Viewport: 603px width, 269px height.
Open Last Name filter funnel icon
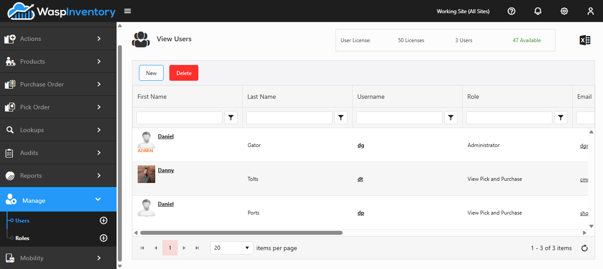[341, 118]
